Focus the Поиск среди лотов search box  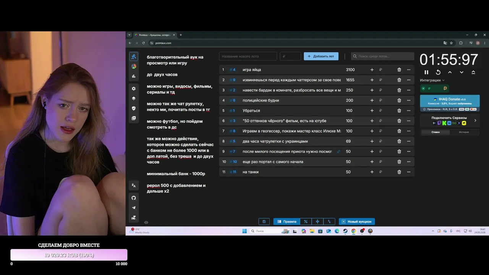click(382, 56)
